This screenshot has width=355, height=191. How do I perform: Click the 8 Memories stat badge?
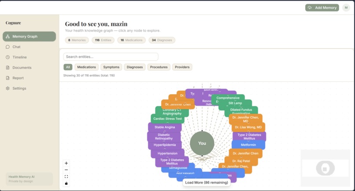click(x=77, y=40)
